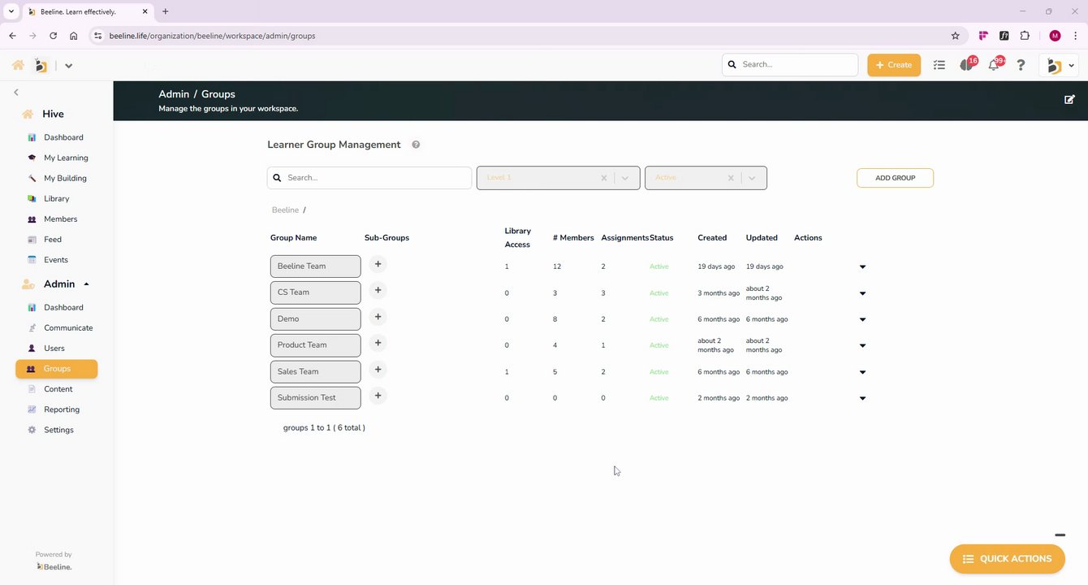The height and width of the screenshot is (585, 1088).
Task: Open the Sales Team group
Action: [315, 371]
